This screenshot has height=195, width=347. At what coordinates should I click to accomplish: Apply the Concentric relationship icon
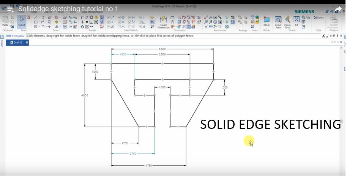(91, 17)
